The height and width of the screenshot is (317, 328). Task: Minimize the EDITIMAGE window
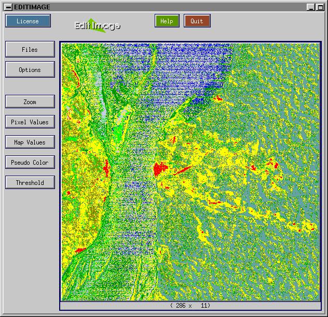click(x=311, y=7)
